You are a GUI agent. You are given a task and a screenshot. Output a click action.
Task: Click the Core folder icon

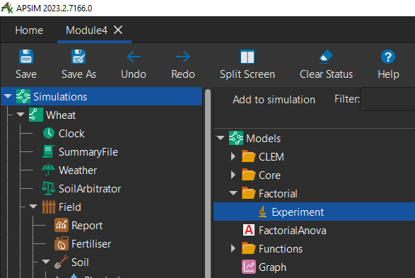pos(249,175)
